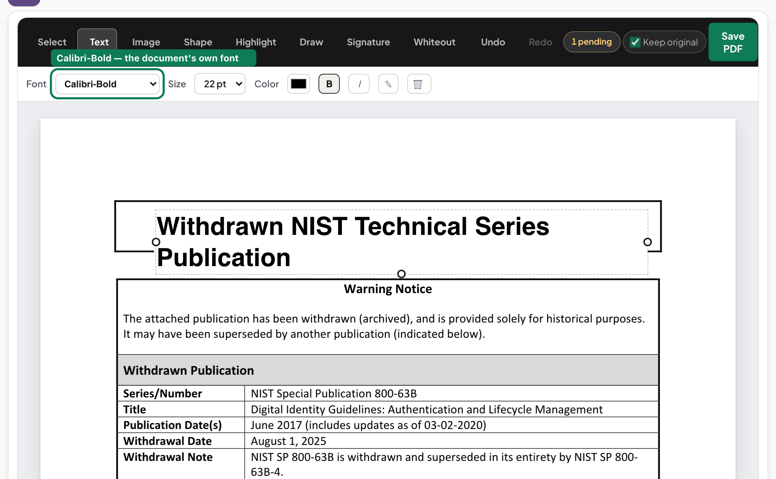Open the Calibri-Bold font dropdown
This screenshot has height=479, width=776.
(107, 84)
